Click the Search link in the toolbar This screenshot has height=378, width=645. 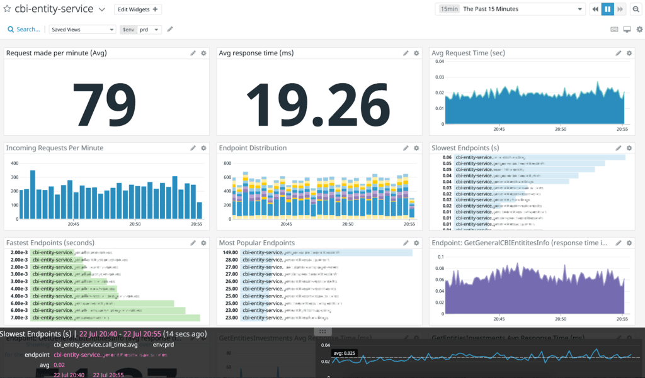[x=24, y=30]
